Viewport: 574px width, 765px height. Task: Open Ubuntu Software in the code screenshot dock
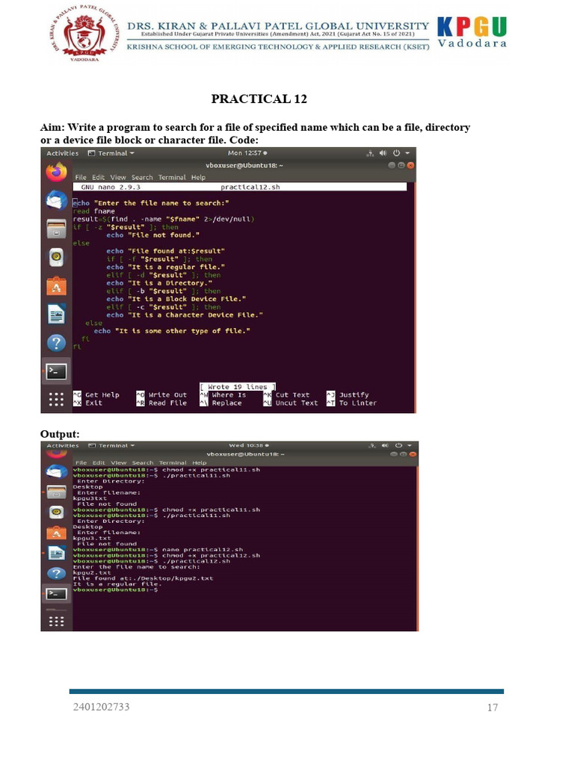(56, 286)
